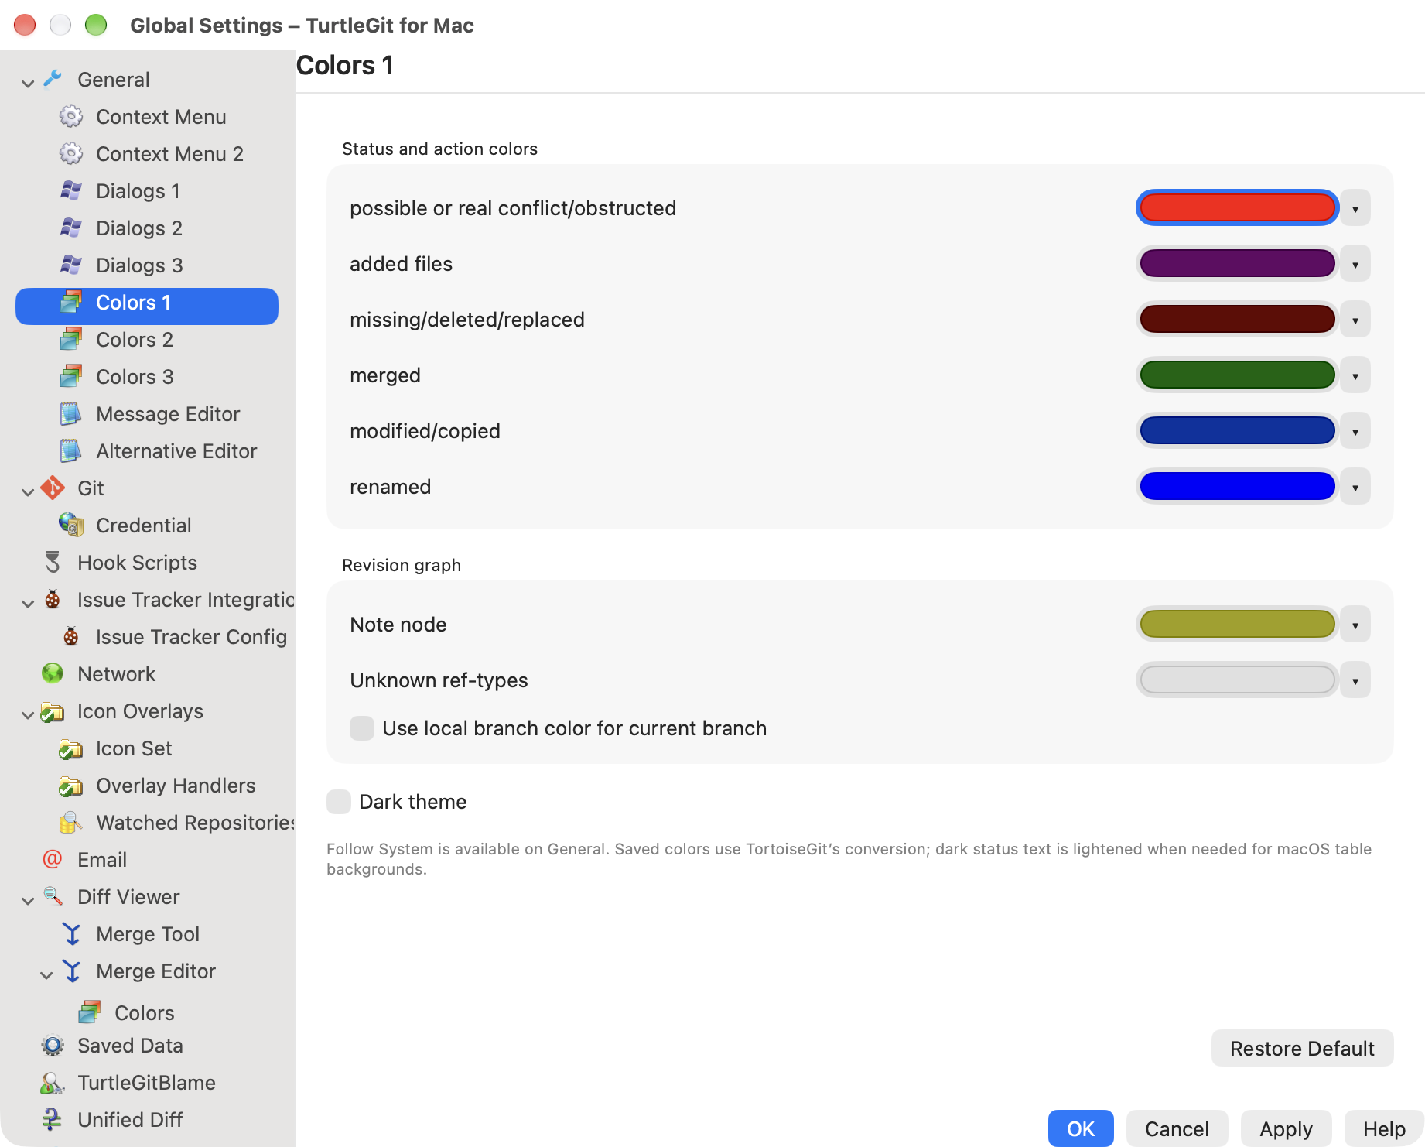Click the dark red missing/deleted/replaced swatch
This screenshot has width=1425, height=1147.
[x=1237, y=319]
